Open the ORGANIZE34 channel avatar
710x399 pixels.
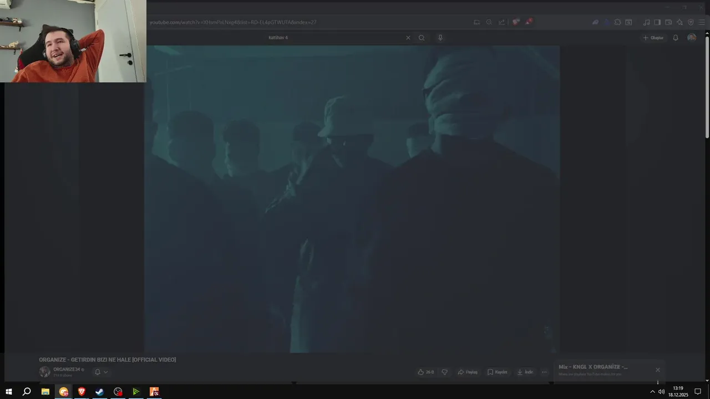(44, 372)
